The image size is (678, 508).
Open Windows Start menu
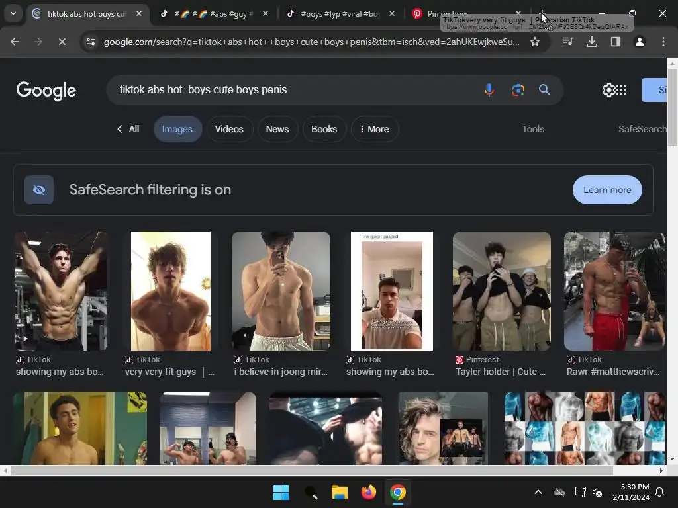point(281,492)
